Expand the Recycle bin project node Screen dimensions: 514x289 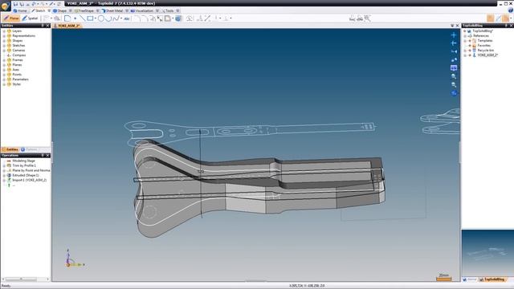465,51
